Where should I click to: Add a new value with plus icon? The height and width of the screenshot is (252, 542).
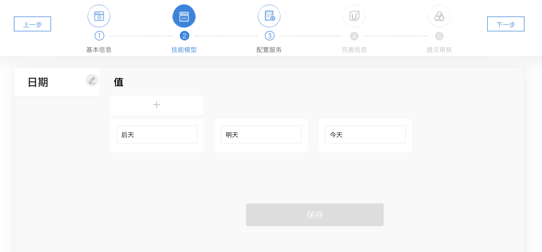point(157,105)
